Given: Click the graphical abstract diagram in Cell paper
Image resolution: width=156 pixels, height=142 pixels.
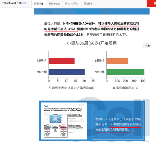Looking at the screenshot, I should click(x=56, y=126).
